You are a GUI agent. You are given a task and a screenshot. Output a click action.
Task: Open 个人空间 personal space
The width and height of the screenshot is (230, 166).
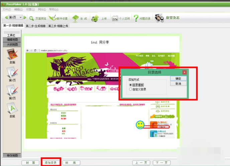click(121, 18)
